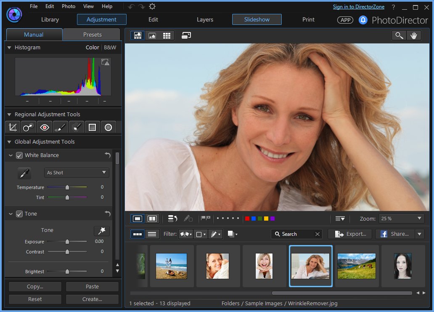Image resolution: width=434 pixels, height=312 pixels.
Task: Go to the Layers module tab
Action: (x=205, y=20)
